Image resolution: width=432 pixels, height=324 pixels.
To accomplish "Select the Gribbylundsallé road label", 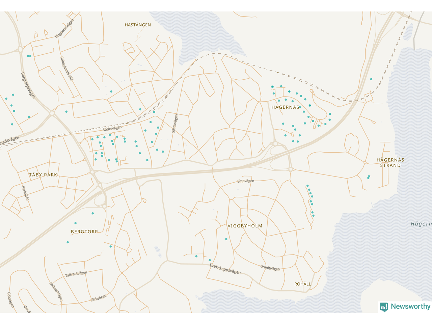I will 66,69.
